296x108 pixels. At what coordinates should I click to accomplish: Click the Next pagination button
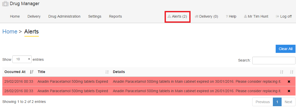pos(288,102)
